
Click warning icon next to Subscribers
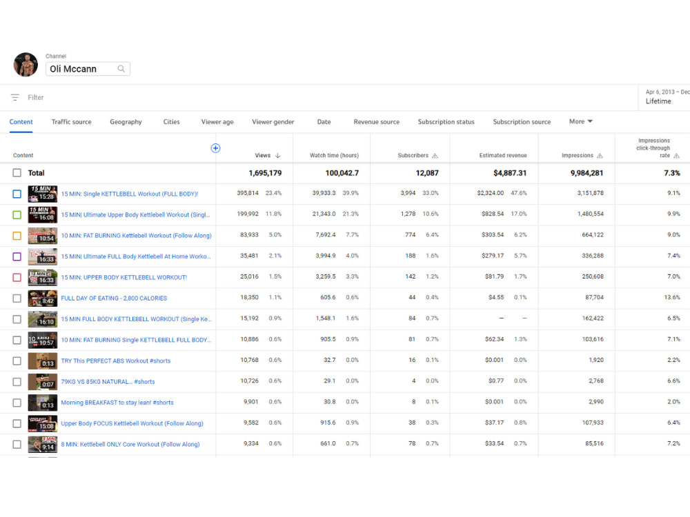[435, 156]
